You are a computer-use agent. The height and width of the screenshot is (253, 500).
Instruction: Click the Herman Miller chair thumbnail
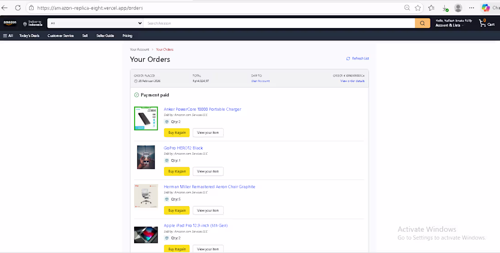click(x=146, y=196)
